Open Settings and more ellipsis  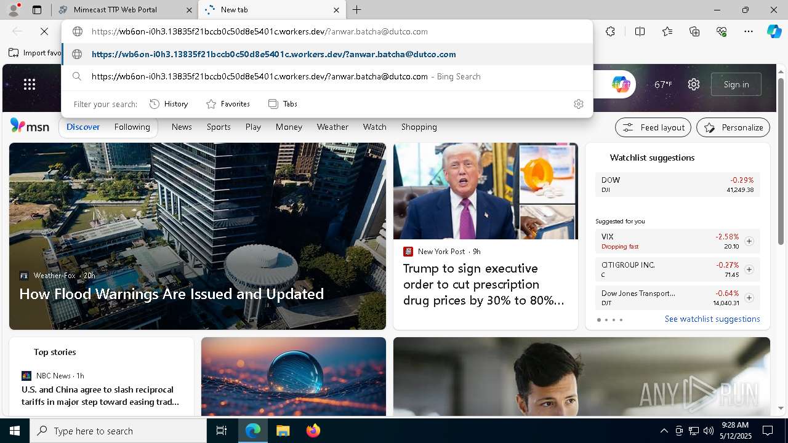point(749,31)
